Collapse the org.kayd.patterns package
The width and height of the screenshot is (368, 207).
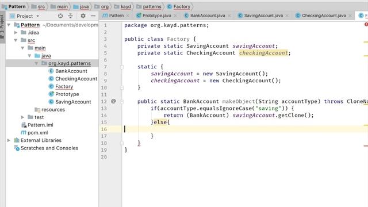click(36, 63)
